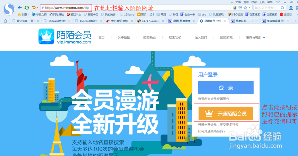Open the 帮助 menu
The height and width of the screenshot is (156, 298).
[x=270, y=2]
